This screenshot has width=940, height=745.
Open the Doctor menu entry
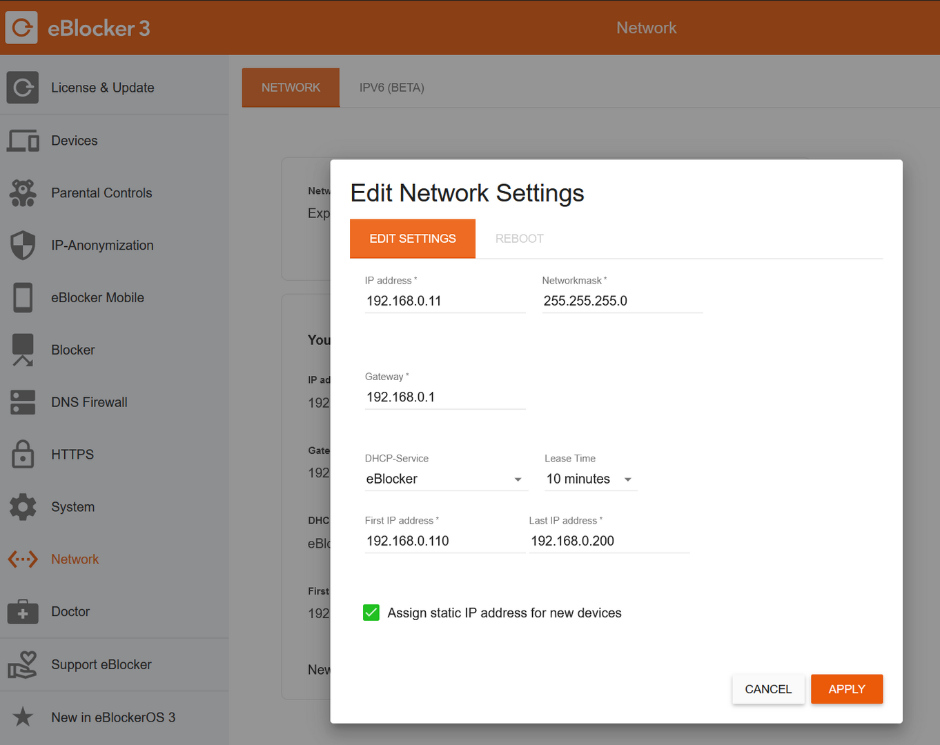[x=70, y=612]
